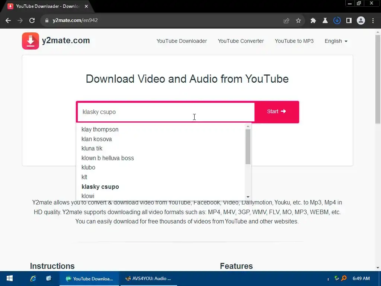Screen dimensions: 381x286
Task: Switch to YouTube Downloader taskbar window
Action: [x=89, y=279]
